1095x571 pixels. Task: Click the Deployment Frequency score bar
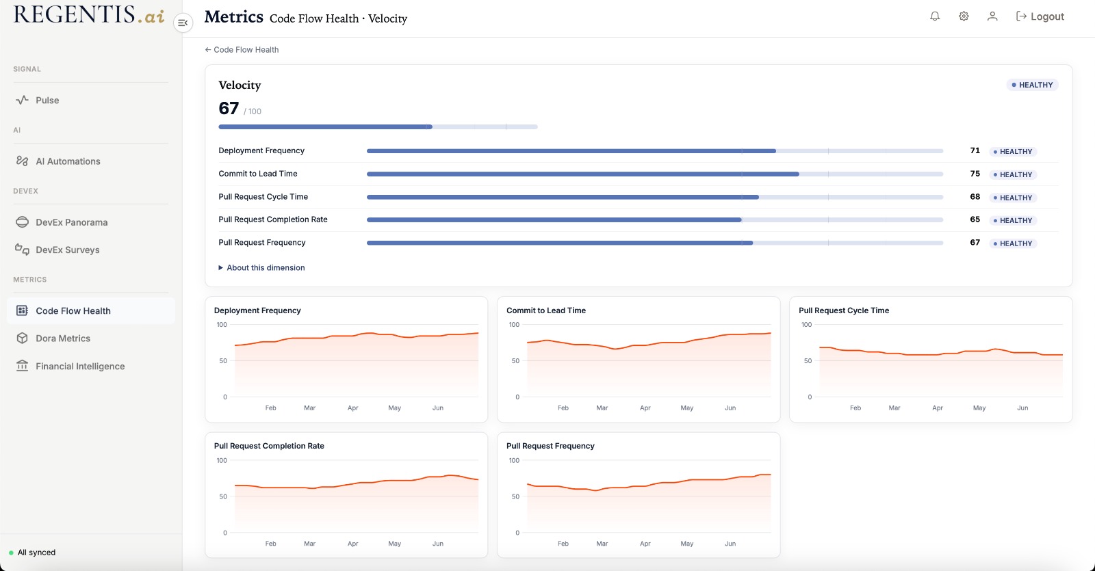tap(655, 151)
